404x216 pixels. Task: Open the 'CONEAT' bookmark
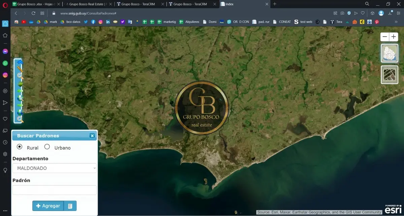[282, 22]
